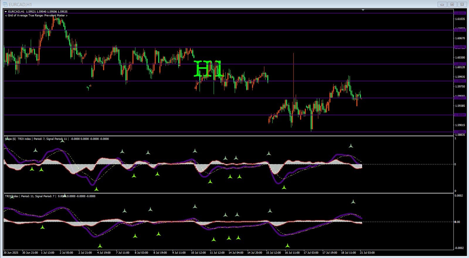This screenshot has height=258, width=469.
Task: Click the chart shift triangle marker at the chart top
Action: click(x=363, y=10)
